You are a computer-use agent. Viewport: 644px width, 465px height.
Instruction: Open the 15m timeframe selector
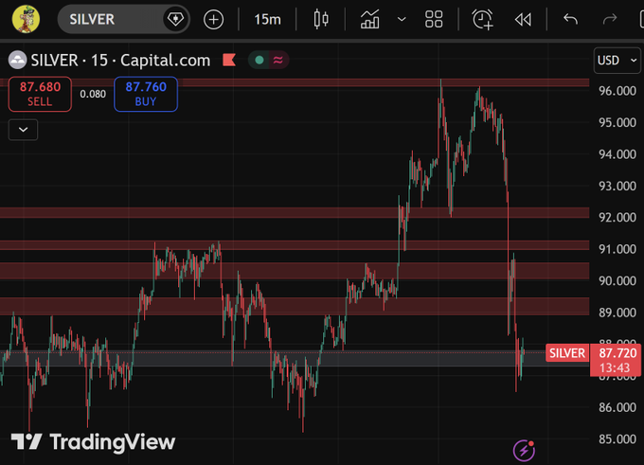(266, 19)
